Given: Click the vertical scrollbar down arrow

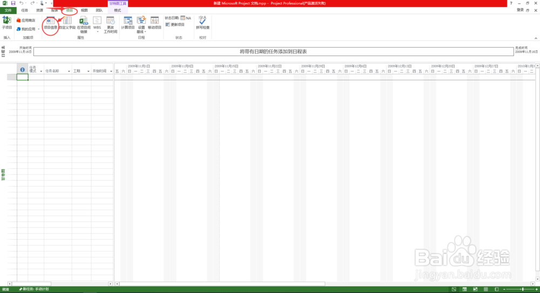Looking at the screenshot, I should coord(537,279).
